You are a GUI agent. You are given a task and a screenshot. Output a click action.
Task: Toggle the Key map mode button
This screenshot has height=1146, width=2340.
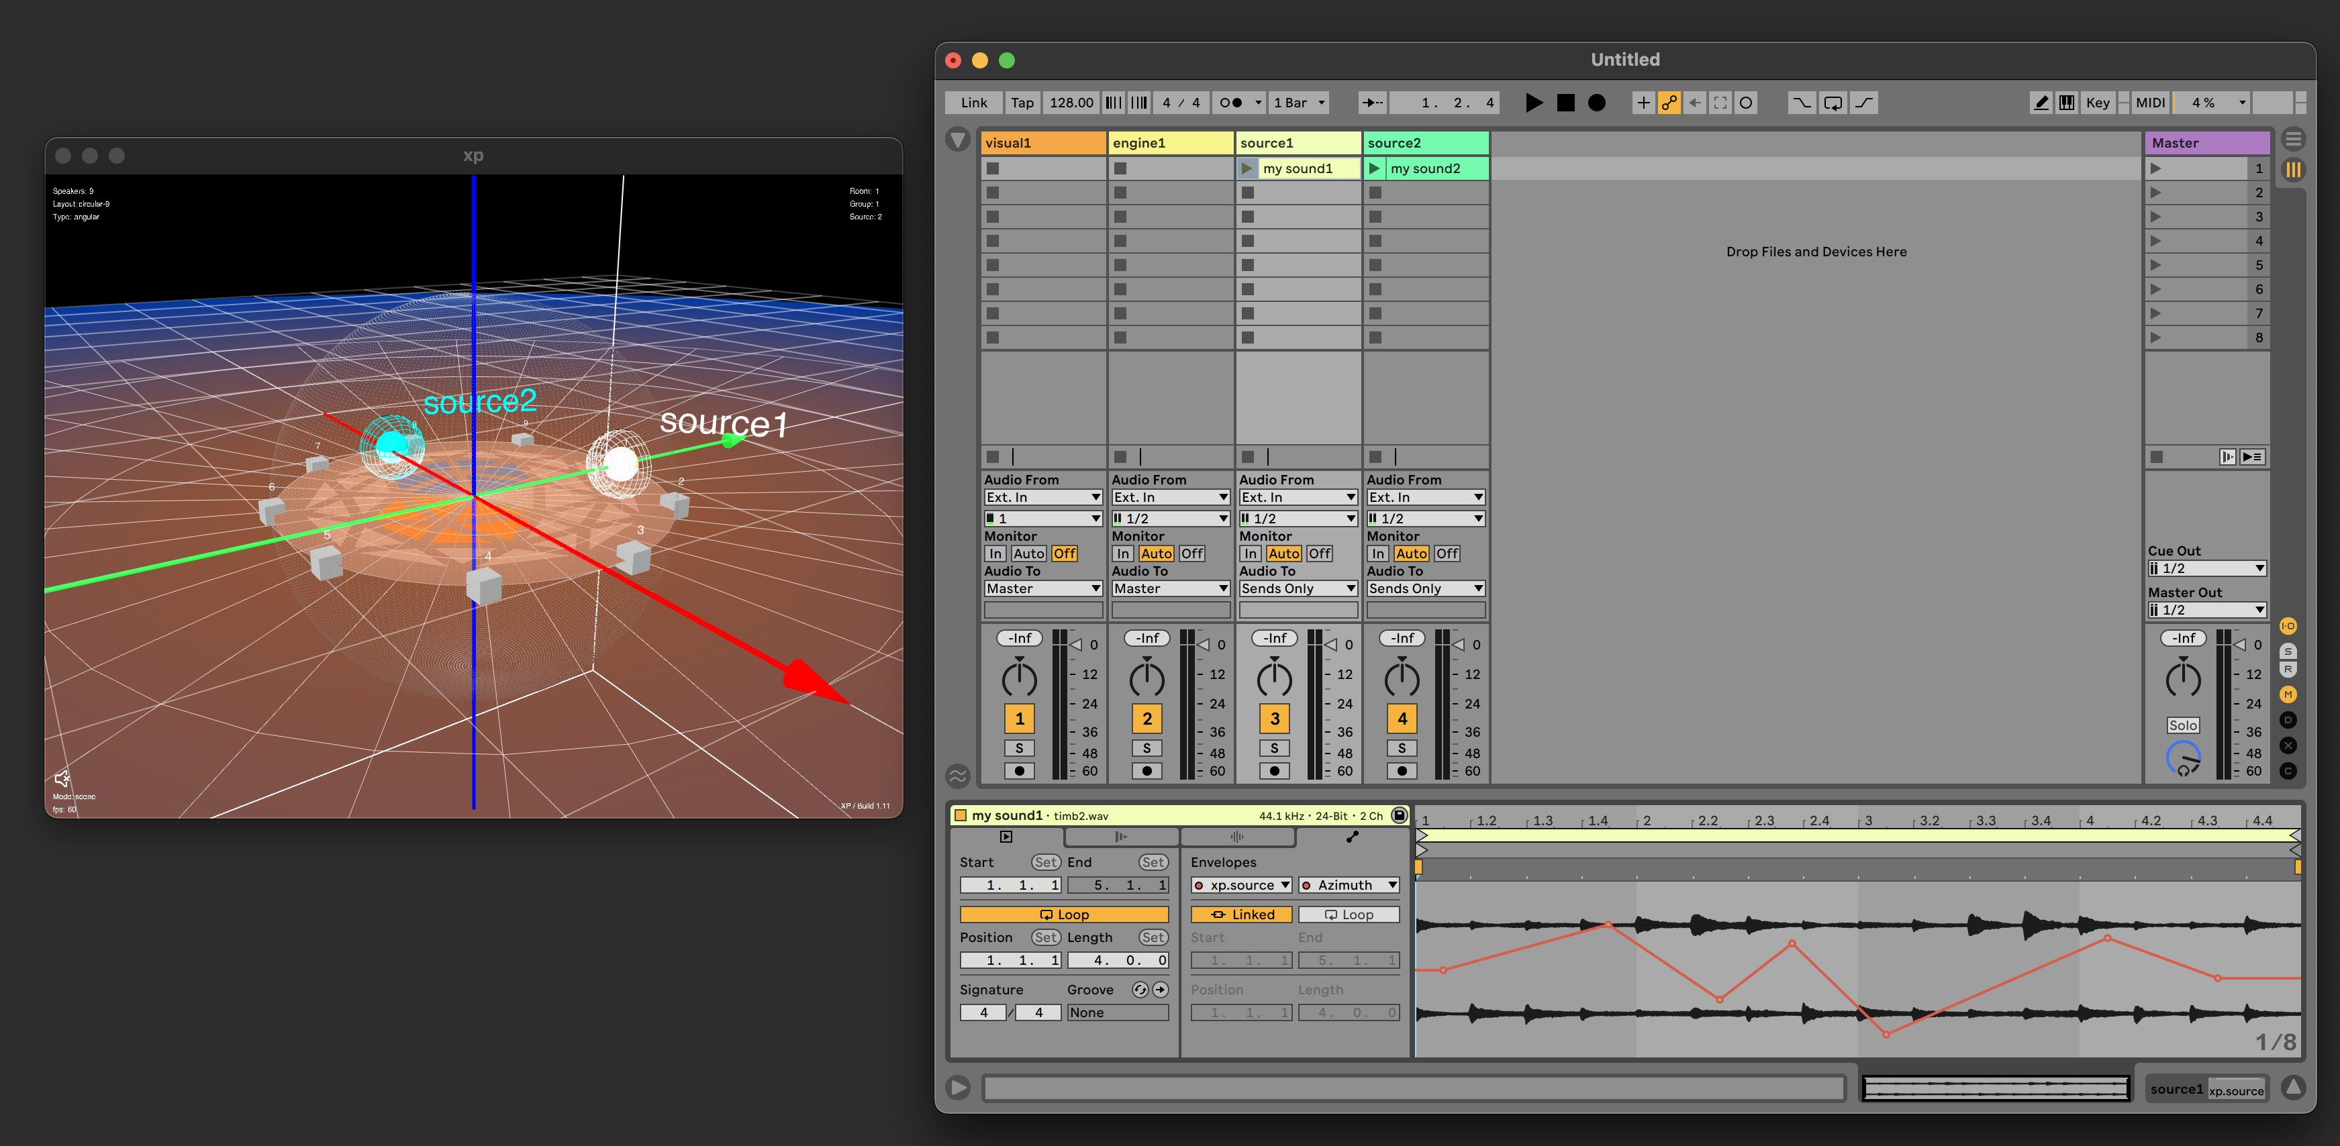pos(2098,103)
